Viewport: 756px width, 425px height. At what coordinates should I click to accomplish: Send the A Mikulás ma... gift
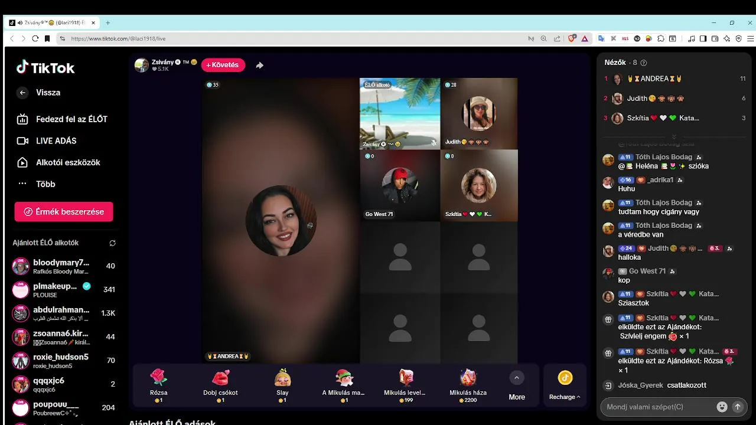(x=344, y=385)
